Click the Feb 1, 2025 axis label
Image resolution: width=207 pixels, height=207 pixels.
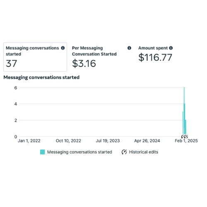pyautogui.click(x=186, y=141)
